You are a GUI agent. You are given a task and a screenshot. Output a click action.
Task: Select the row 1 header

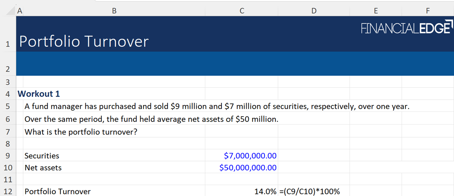[x=8, y=44]
